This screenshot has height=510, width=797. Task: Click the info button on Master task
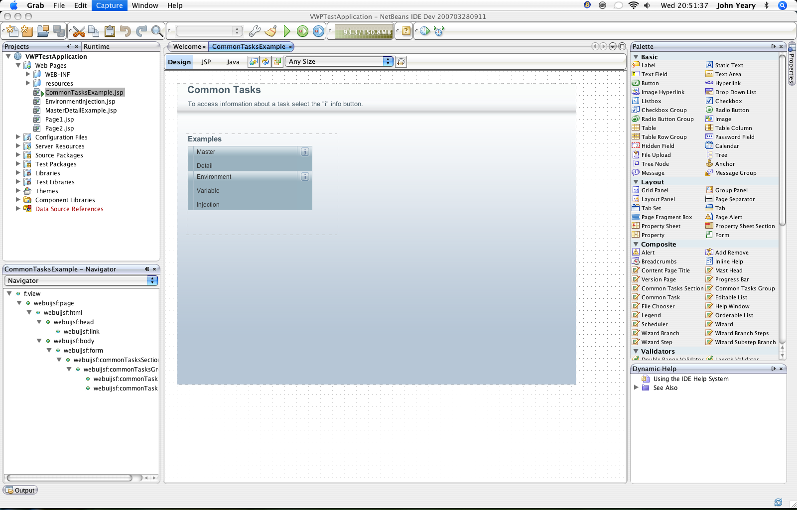pos(305,152)
